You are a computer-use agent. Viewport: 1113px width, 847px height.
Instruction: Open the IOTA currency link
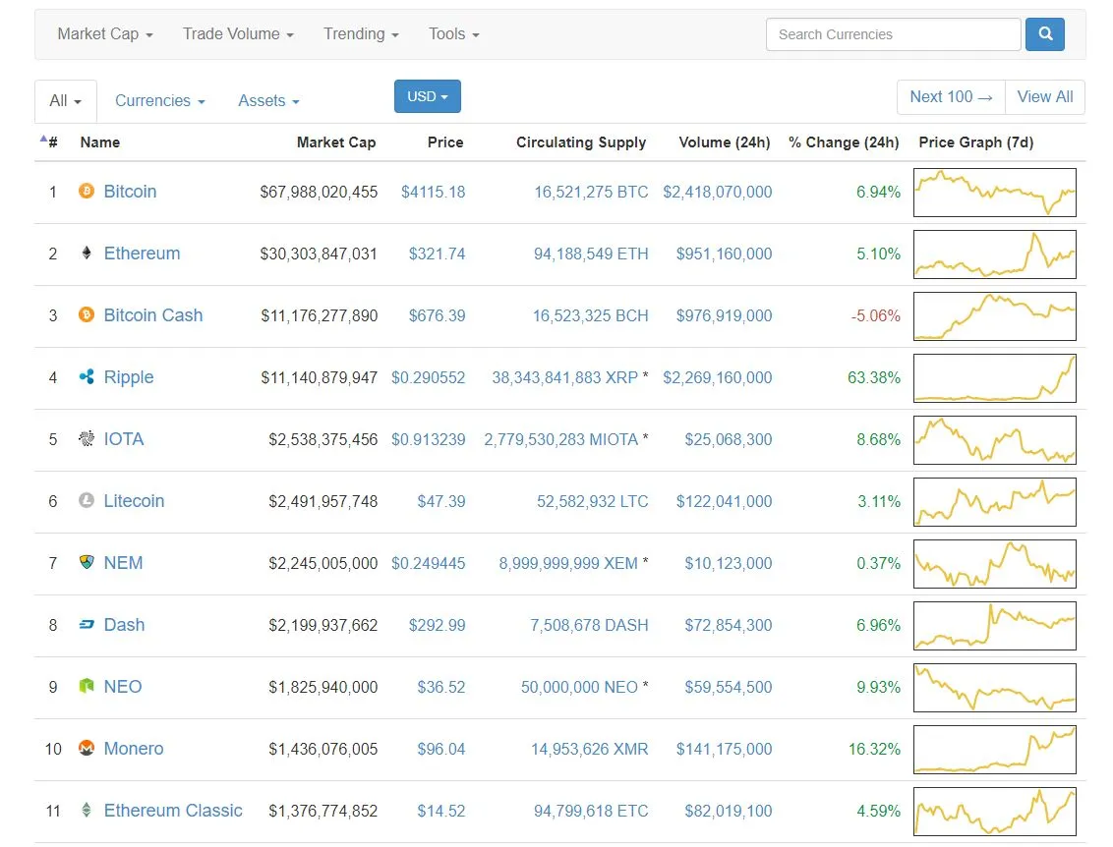[124, 439]
